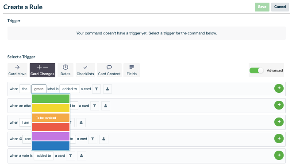This screenshot has width=296, height=167.
Task: Switch to the Dates trigger tab
Action: coord(65,70)
